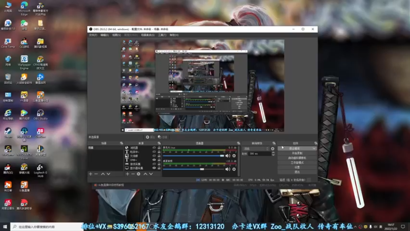This screenshot has height=231, width=410.
Task: Remove the selected source with minus icon
Action: tap(133, 174)
